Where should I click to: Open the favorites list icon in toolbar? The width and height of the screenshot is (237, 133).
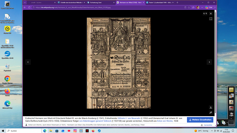pos(193,7)
